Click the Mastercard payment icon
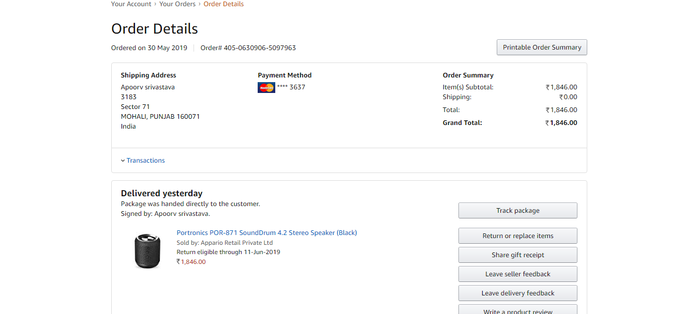This screenshot has height=314, width=698. (x=266, y=87)
